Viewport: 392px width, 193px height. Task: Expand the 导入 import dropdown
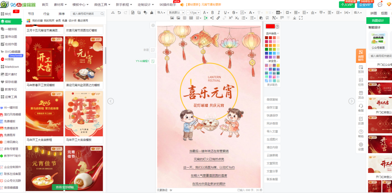click(161, 13)
